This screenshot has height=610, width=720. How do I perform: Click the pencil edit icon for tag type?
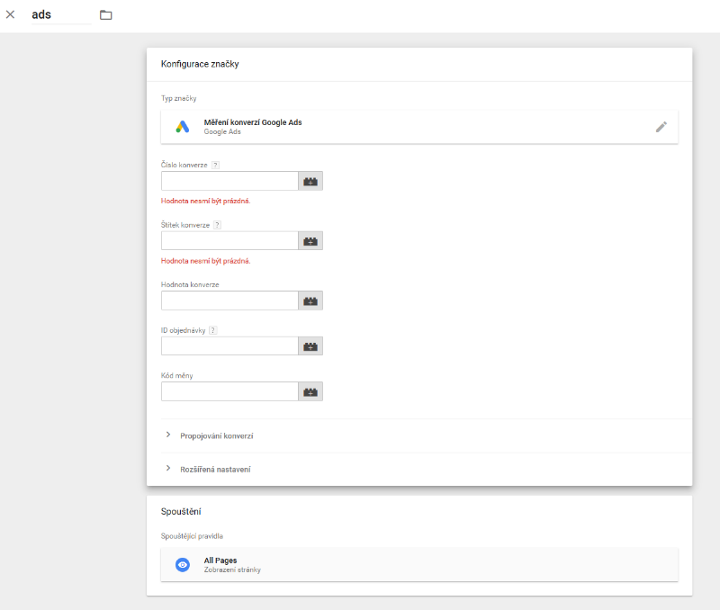click(x=661, y=127)
